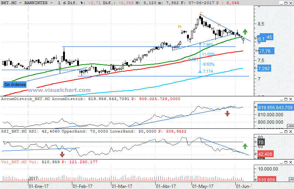Image resolution: width=294 pixels, height=189 pixels.
Task: Maximize the RSI indicator panel
Action: [x=286, y=132]
